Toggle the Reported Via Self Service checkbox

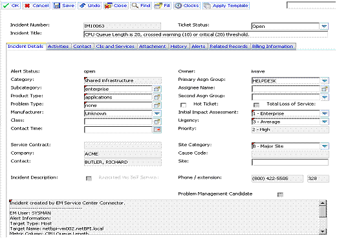click(89, 179)
